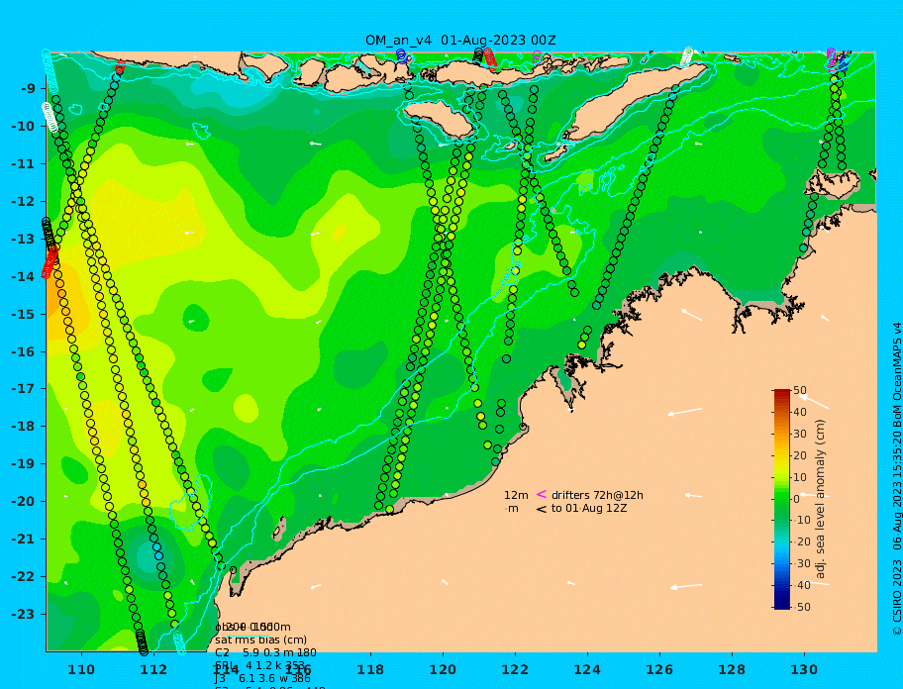Click the latitude axis label '-17'

[x=23, y=389]
